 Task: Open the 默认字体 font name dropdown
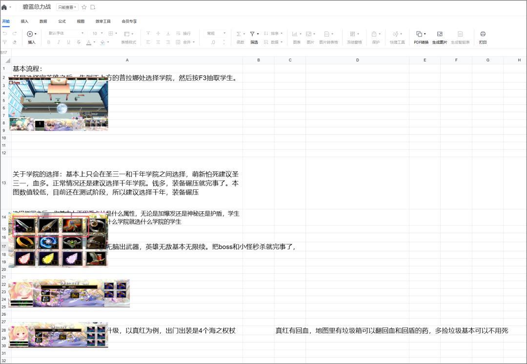[x=66, y=33]
